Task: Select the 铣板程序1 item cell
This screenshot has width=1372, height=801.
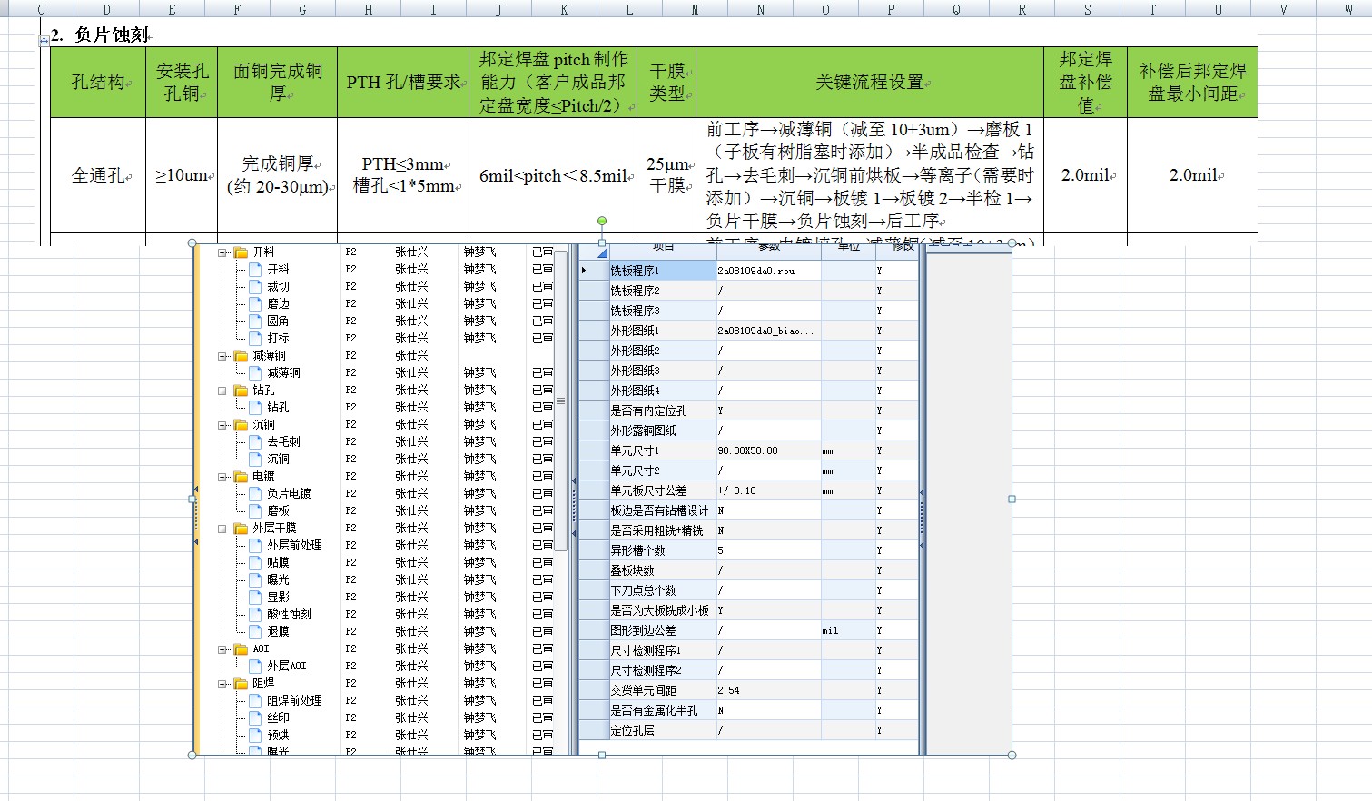Action: (x=663, y=271)
